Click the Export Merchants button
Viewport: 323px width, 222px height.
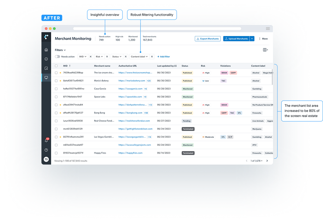(208, 38)
